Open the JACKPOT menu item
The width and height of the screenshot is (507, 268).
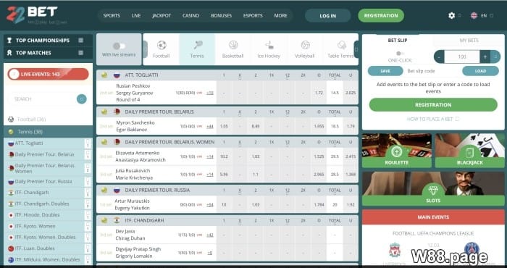coord(162,15)
